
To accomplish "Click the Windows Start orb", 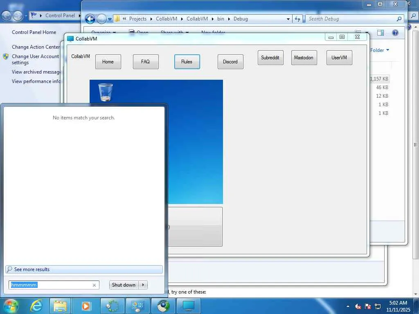I will [x=10, y=306].
